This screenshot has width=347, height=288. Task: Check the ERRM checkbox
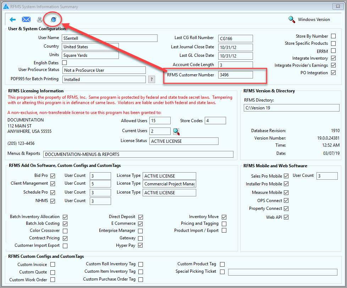click(333, 51)
